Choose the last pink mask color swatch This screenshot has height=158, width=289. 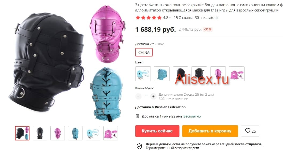(x=237, y=74)
